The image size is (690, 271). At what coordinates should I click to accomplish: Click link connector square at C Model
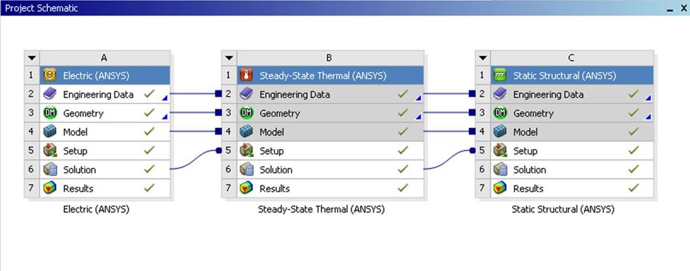pos(472,131)
